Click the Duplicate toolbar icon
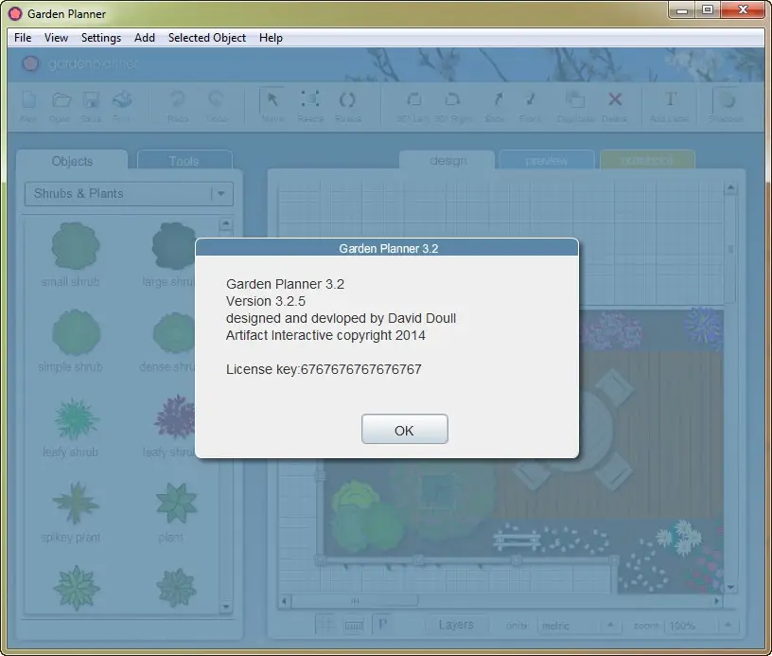Viewport: 772px width, 656px height. pyautogui.click(x=574, y=100)
